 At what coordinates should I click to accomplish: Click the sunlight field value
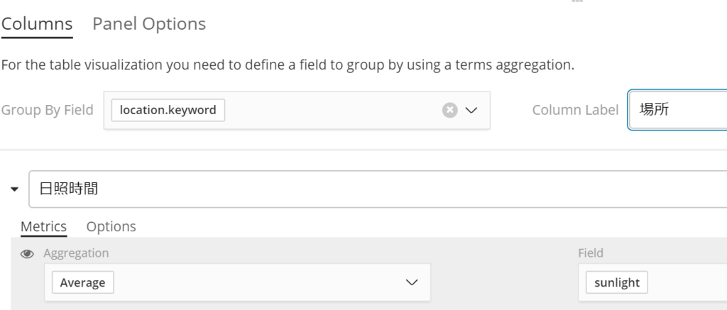pos(617,282)
